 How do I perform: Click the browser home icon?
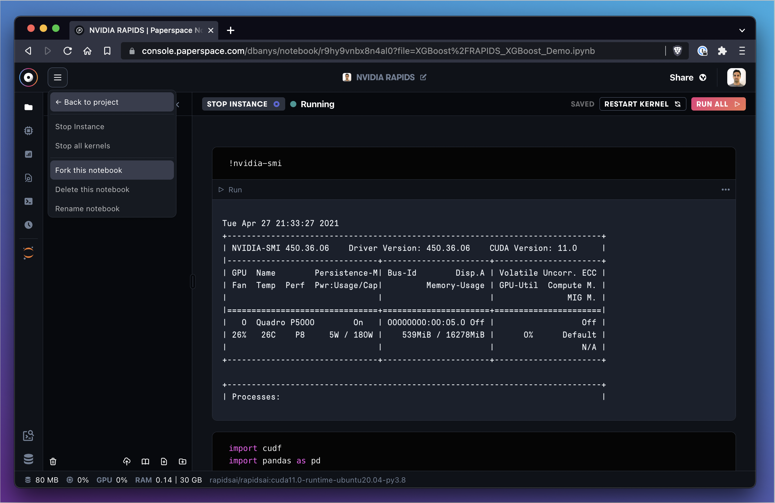click(87, 51)
